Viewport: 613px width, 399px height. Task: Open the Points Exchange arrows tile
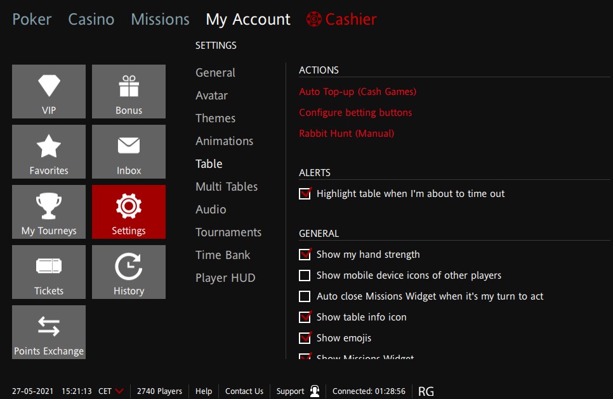pos(49,332)
